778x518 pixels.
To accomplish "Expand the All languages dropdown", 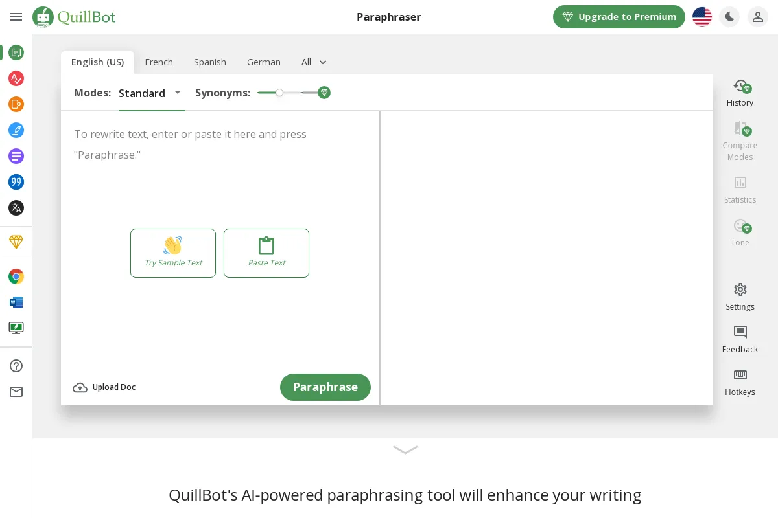I will pos(314,62).
